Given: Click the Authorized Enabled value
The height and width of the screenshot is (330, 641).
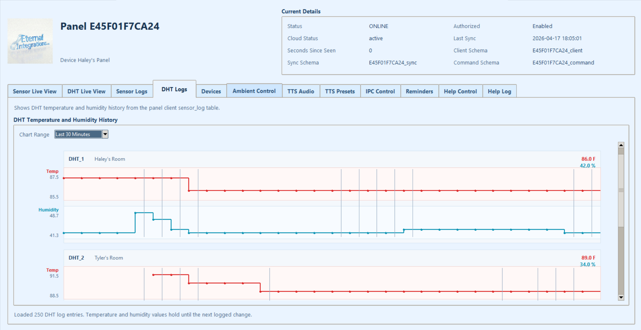Looking at the screenshot, I should pos(542,26).
